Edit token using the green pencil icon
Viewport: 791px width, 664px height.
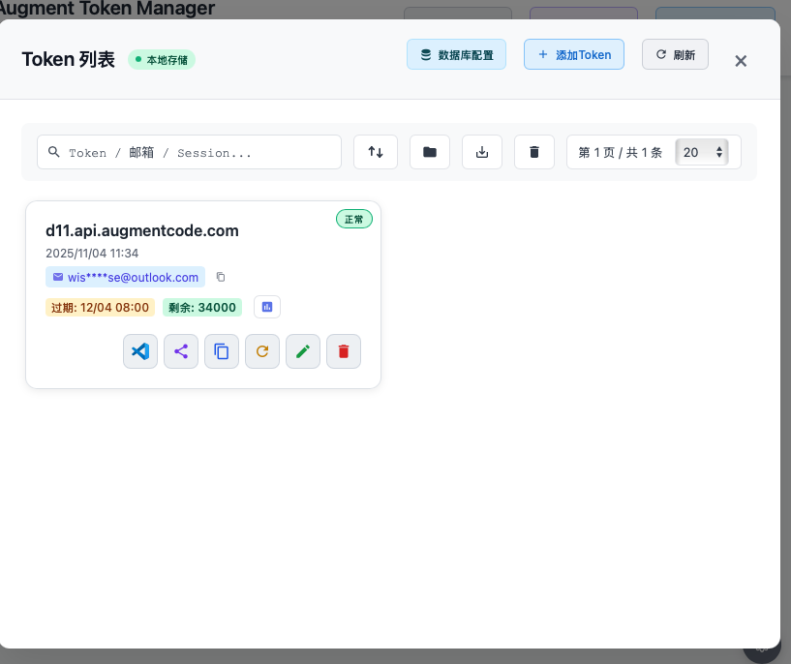coord(303,351)
